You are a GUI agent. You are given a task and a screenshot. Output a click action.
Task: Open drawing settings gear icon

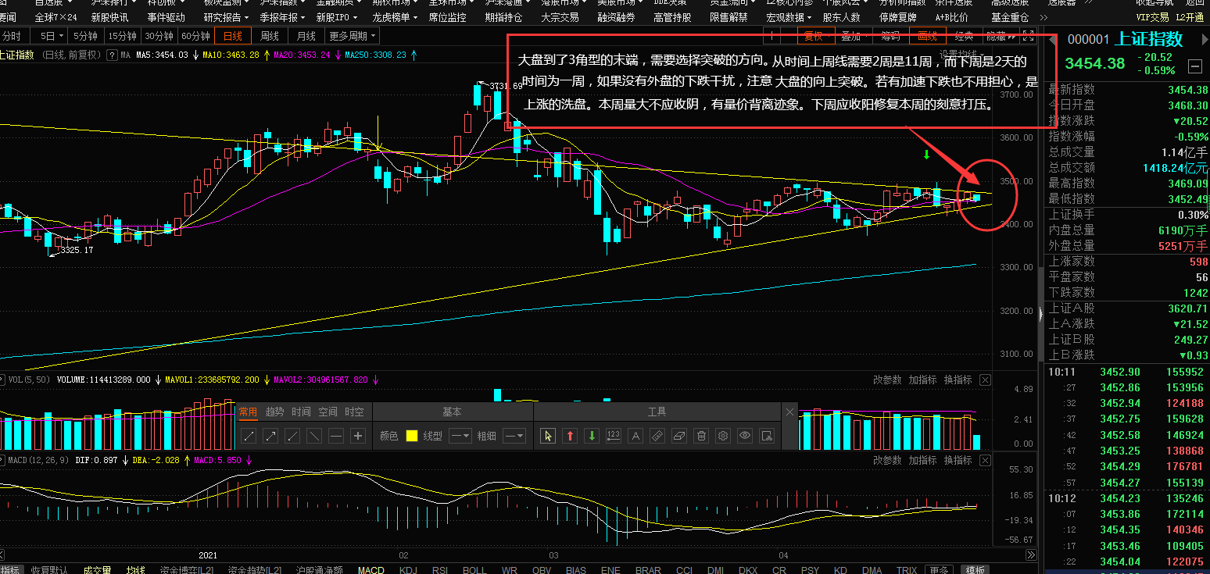click(723, 436)
